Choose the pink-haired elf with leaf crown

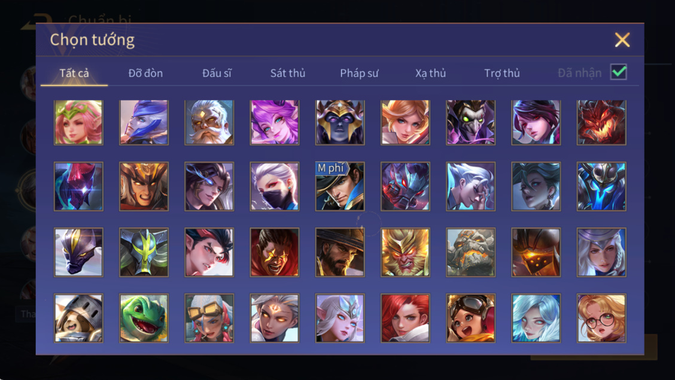78,123
